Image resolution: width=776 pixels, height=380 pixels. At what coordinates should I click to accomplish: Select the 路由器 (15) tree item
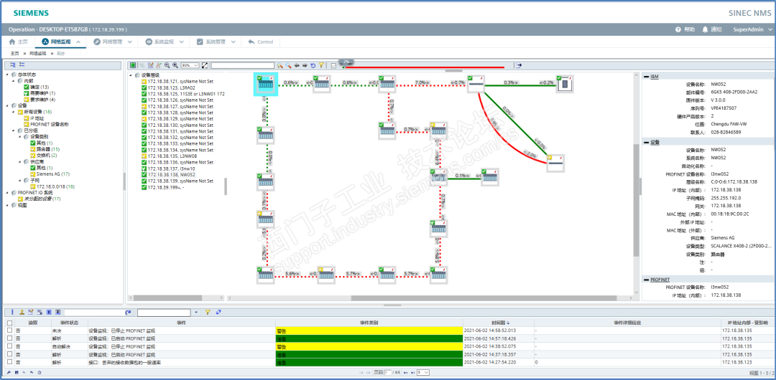pyautogui.click(x=48, y=148)
